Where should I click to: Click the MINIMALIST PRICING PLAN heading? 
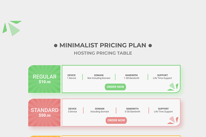pos(103,45)
